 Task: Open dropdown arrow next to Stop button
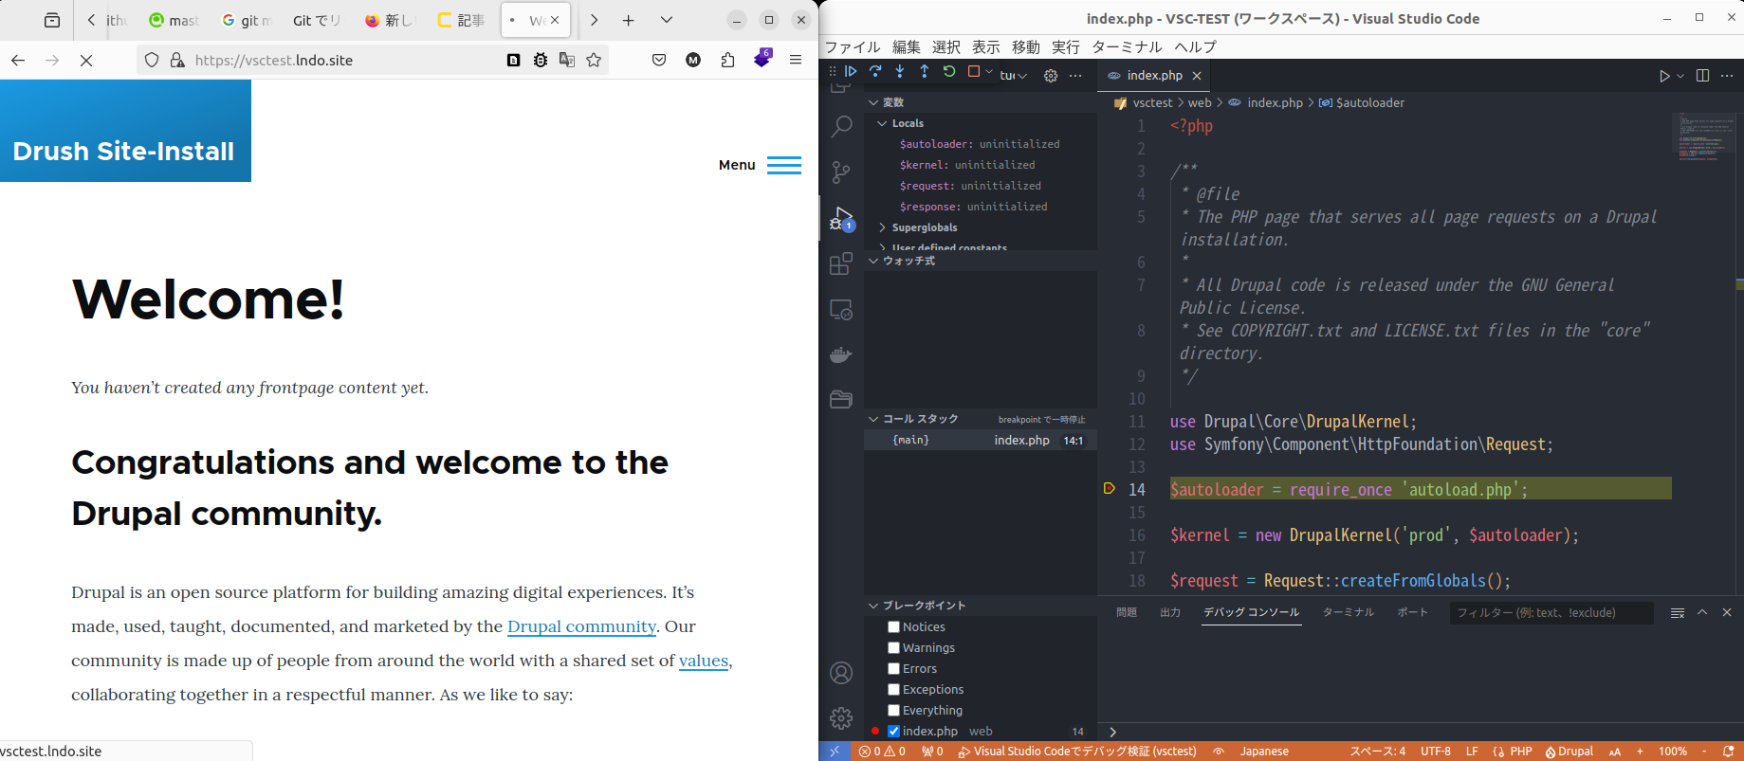click(x=989, y=72)
